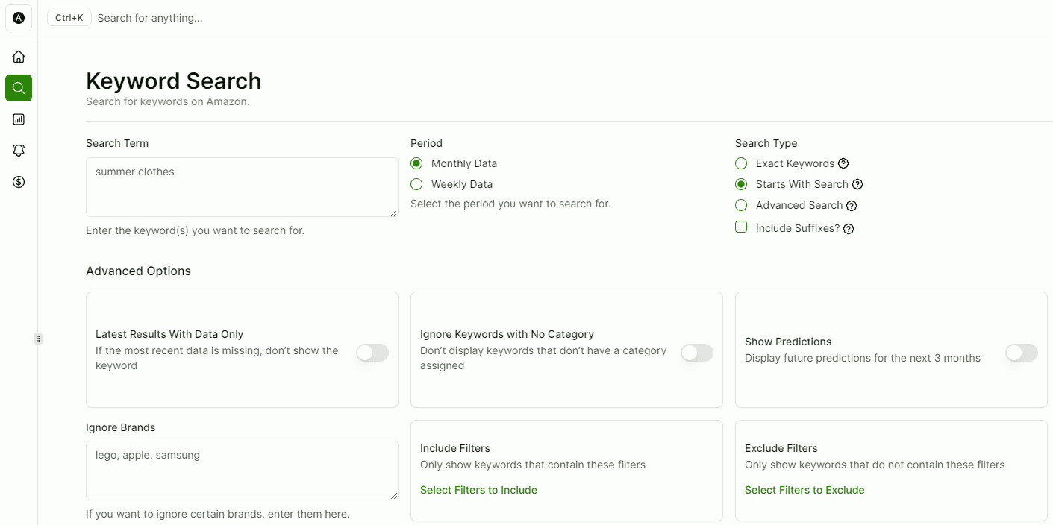Click help icon beside Exact Keywords

843,163
